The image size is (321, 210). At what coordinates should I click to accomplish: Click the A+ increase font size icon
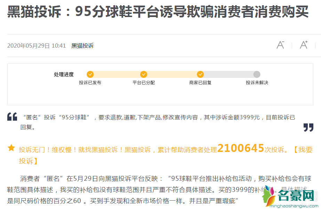304,45
